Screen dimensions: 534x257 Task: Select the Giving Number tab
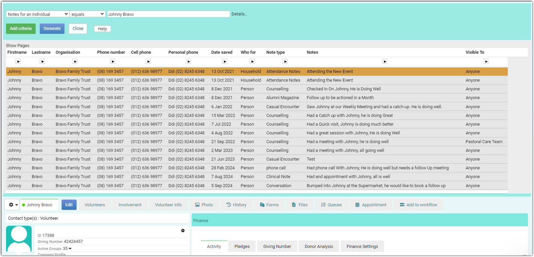click(277, 246)
